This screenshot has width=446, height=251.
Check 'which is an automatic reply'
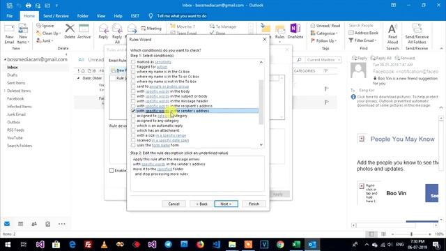tap(133, 125)
